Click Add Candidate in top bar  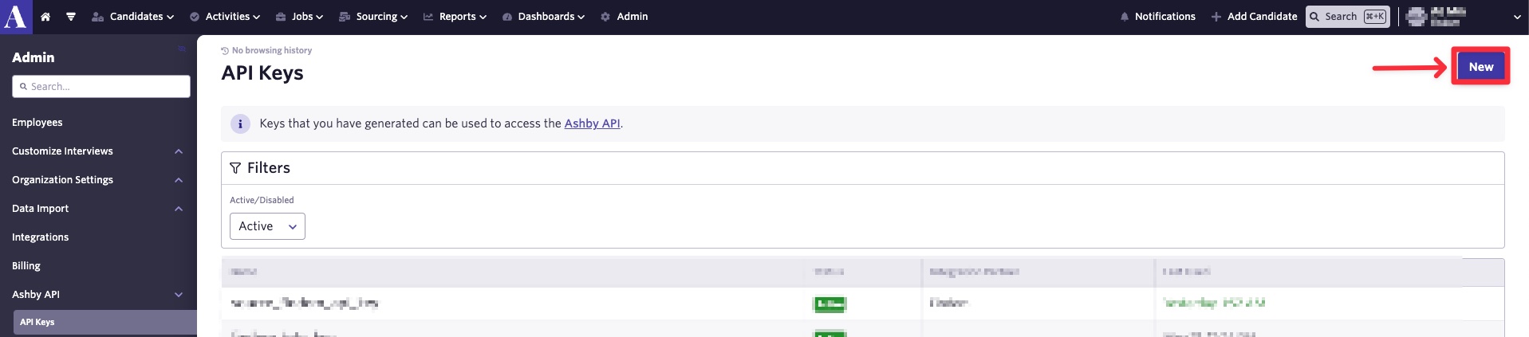point(1254,17)
